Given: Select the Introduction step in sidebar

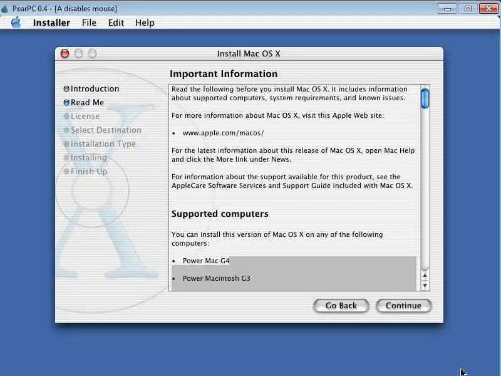Looking at the screenshot, I should [95, 88].
